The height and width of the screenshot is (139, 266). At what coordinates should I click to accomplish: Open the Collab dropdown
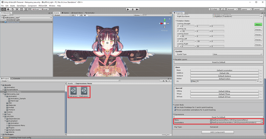tap(214, 9)
